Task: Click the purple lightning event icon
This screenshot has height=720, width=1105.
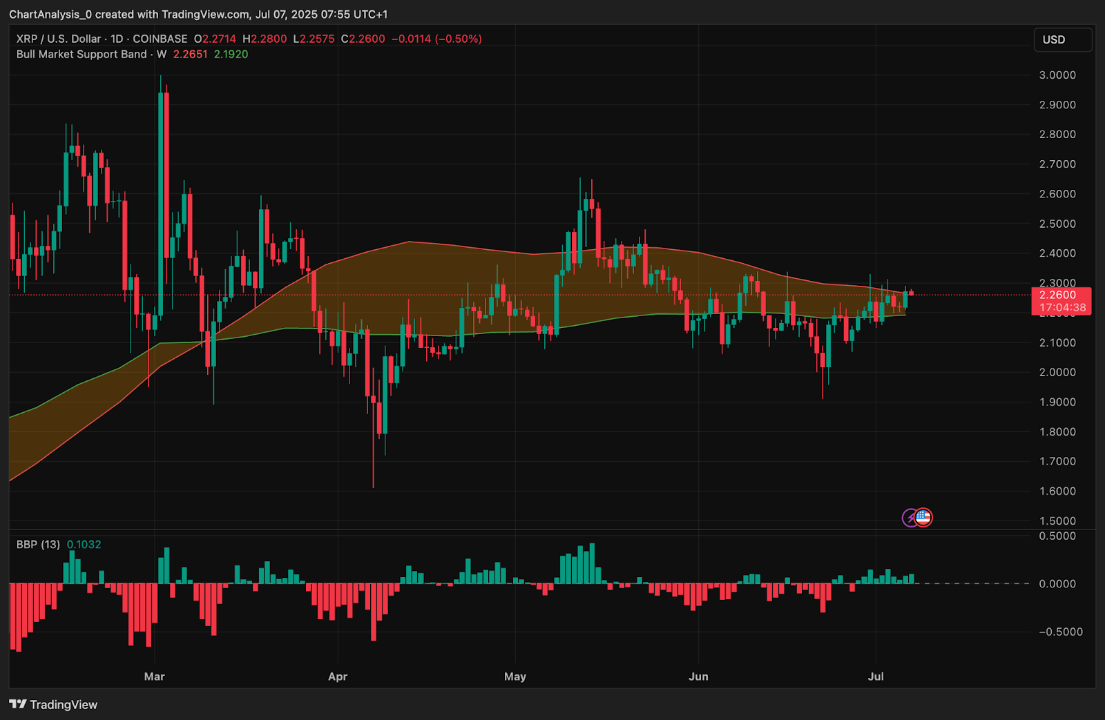Action: [910, 517]
